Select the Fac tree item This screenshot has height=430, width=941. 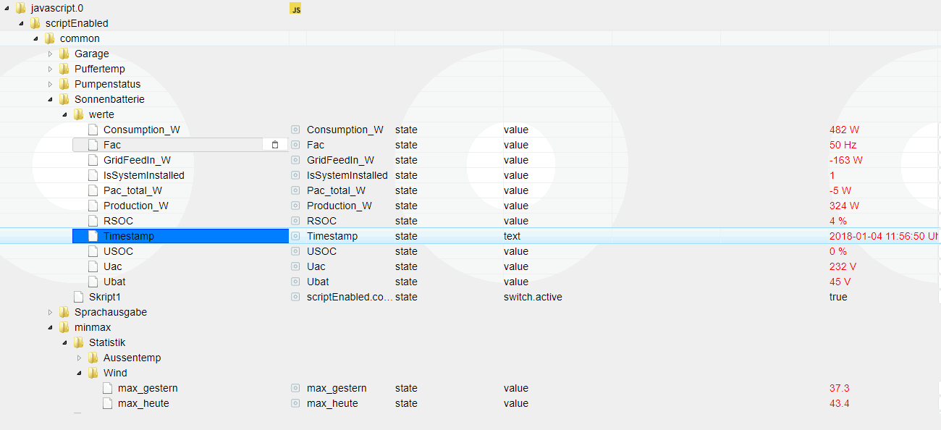180,145
